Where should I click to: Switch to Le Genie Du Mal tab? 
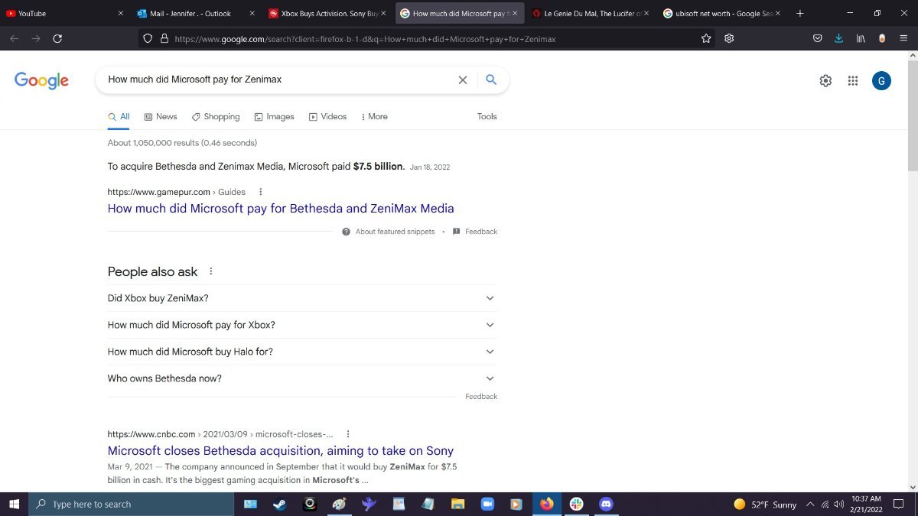pos(589,13)
